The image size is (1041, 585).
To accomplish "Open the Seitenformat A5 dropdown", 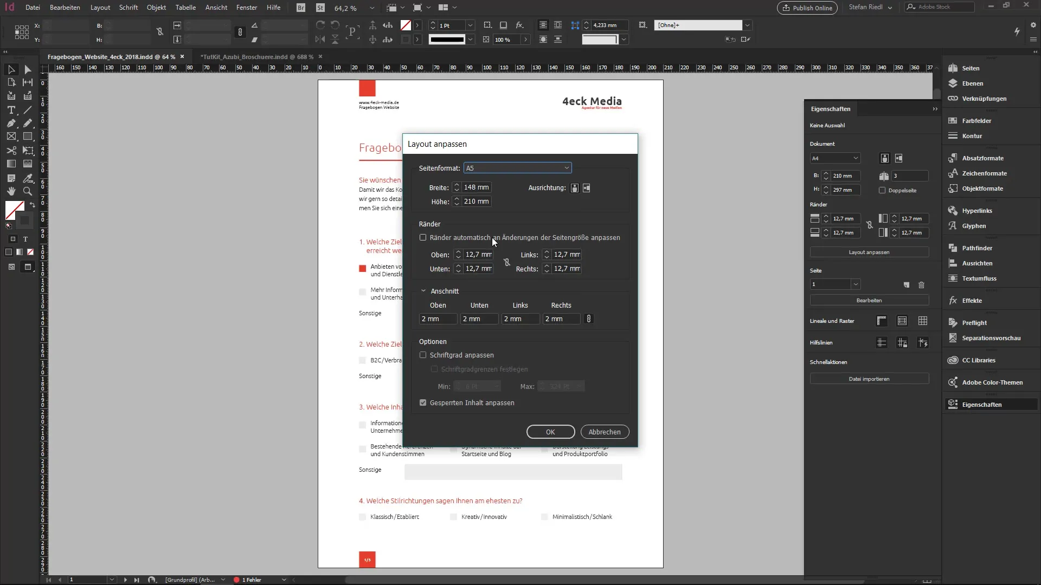I will coord(518,168).
